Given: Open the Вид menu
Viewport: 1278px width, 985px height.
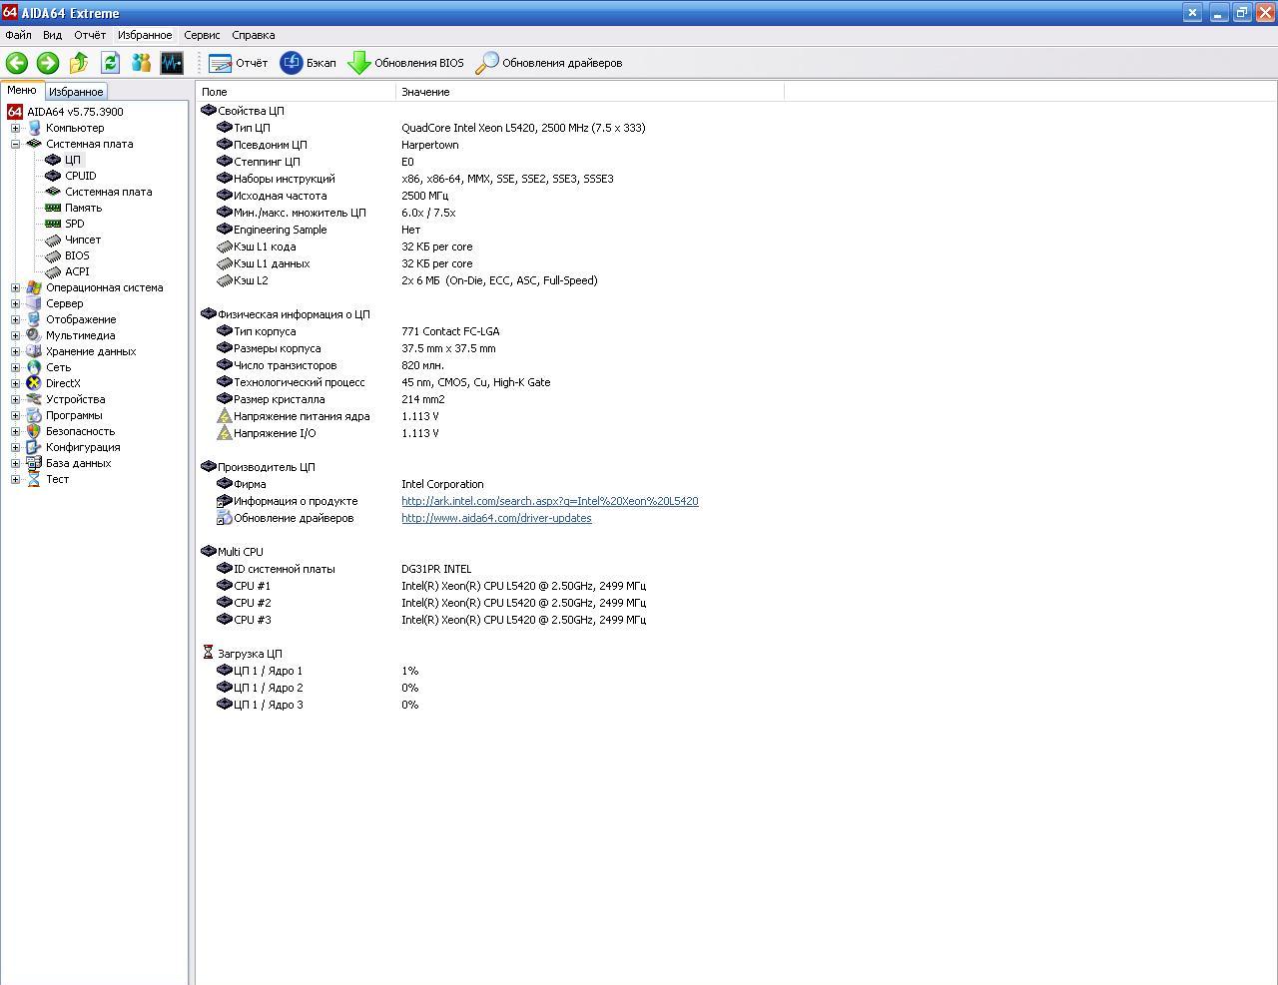Looking at the screenshot, I should 52,35.
